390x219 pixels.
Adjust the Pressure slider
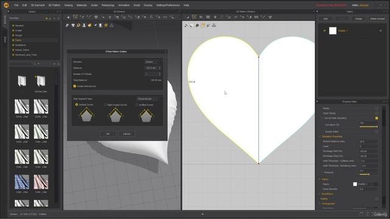[369, 175]
